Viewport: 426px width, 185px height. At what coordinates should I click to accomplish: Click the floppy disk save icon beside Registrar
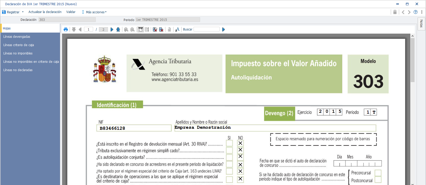[x=4, y=12]
